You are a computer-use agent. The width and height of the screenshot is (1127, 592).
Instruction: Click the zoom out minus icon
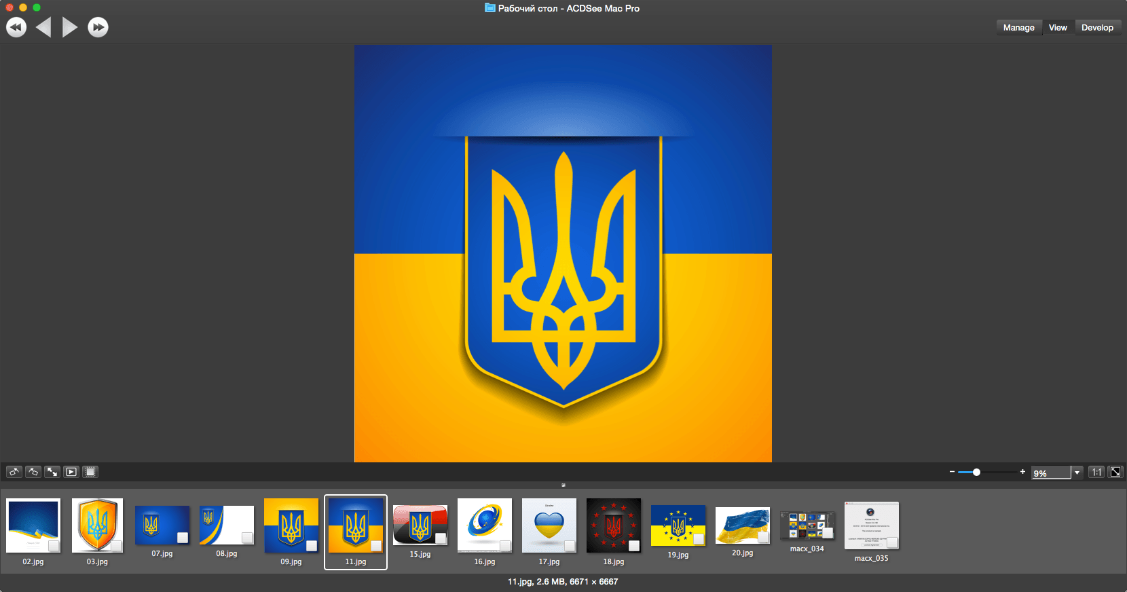pos(952,472)
